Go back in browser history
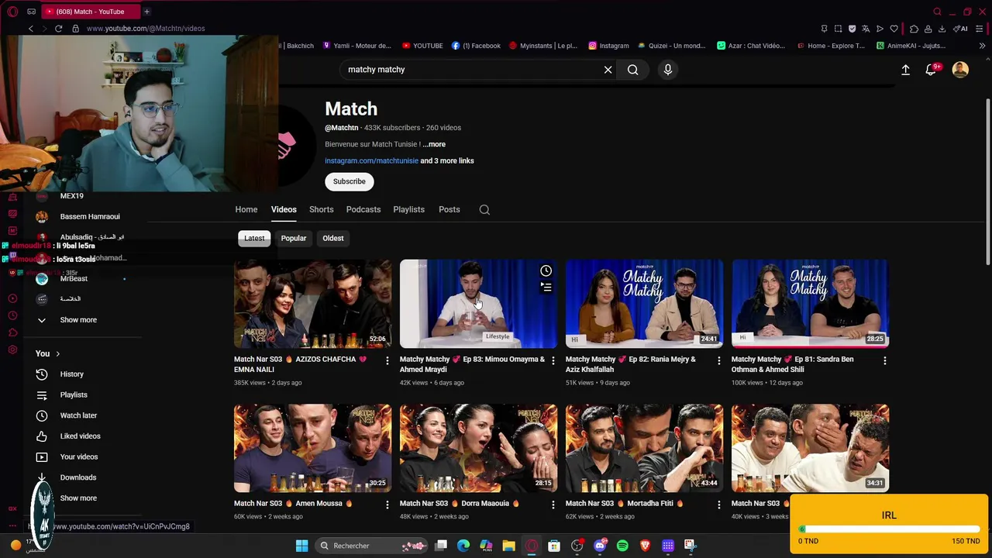 pyautogui.click(x=31, y=29)
